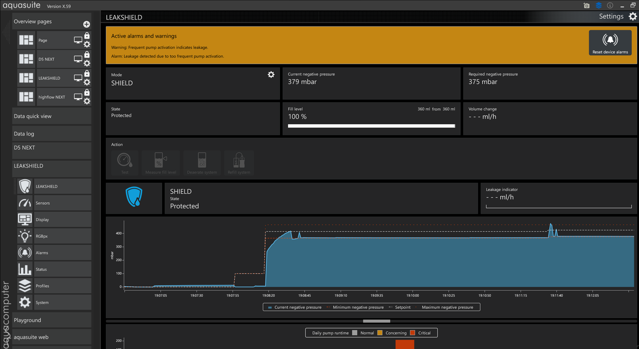This screenshot has width=639, height=349.
Task: Toggle the lock on D5 NEXT overview
Action: click(87, 55)
